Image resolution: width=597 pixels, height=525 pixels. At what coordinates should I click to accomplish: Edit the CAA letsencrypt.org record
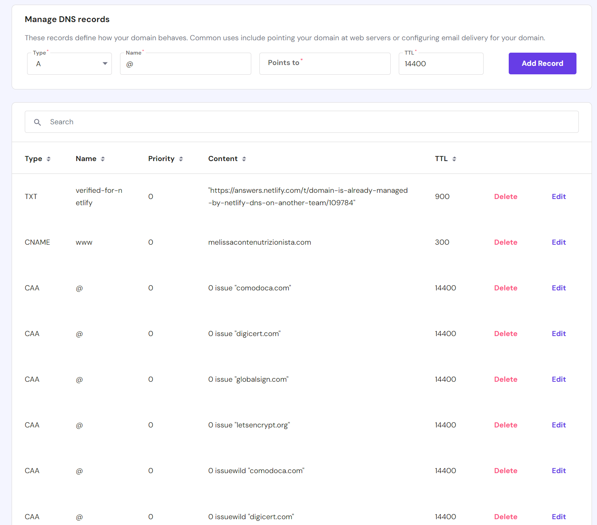coord(559,425)
